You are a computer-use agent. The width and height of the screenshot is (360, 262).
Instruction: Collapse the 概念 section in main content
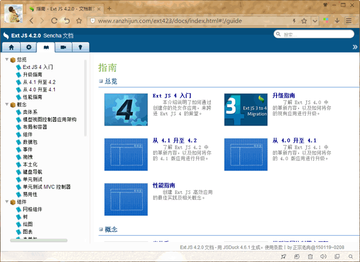click(101, 229)
